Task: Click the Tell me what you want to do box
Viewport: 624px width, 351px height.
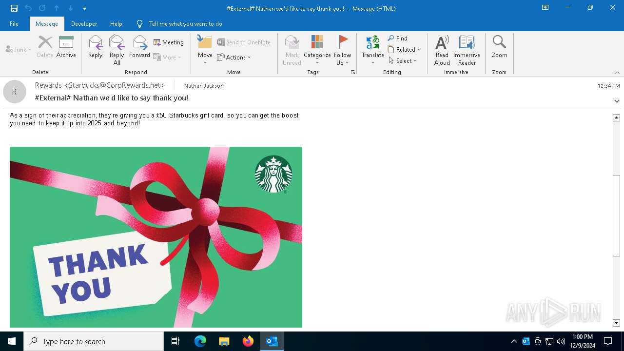Action: (x=185, y=24)
